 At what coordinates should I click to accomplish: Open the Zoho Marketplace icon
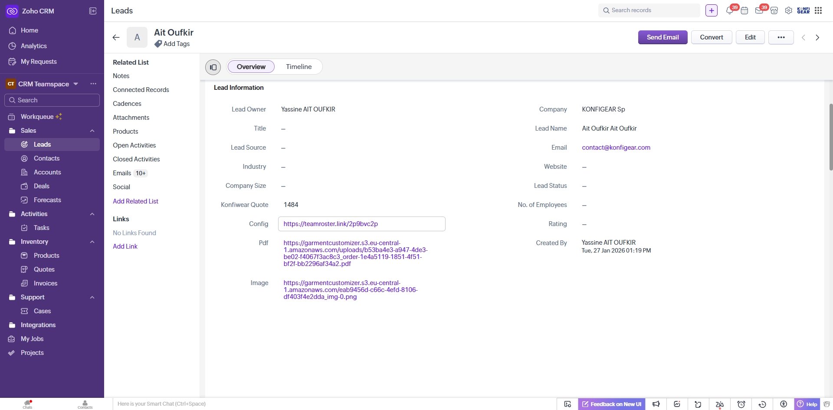[774, 10]
